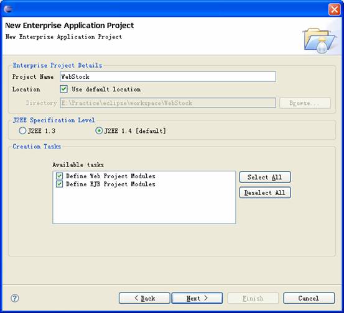Go to previous page with Back

(144, 298)
